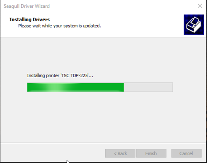Close the Seagull Driver Wizard window
This screenshot has height=163, width=207.
[x=200, y=6]
